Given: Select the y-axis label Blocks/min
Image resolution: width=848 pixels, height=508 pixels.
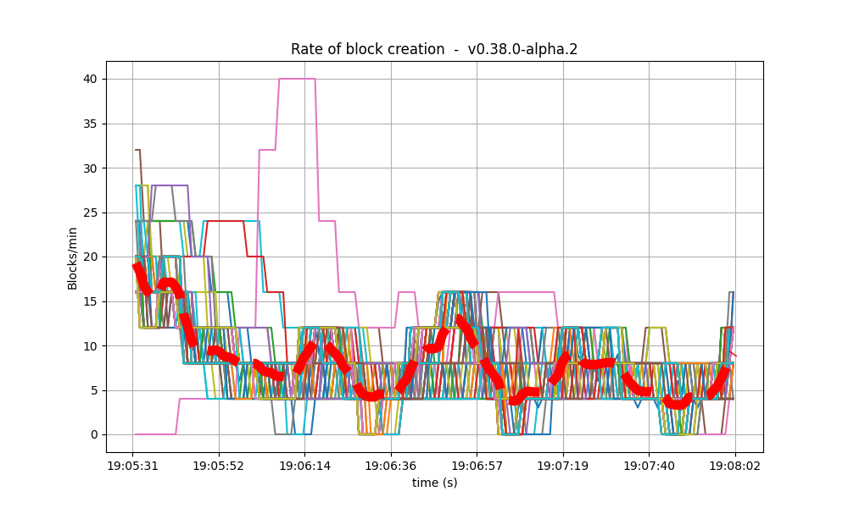Looking at the screenshot, I should pos(72,257).
